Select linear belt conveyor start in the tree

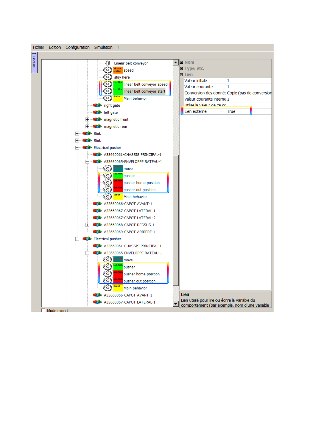(x=144, y=91)
